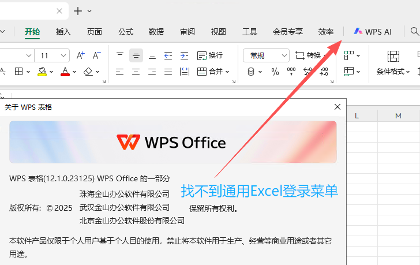Decrease the cell indent
Viewport: 420px width, 265px height.
(168, 55)
